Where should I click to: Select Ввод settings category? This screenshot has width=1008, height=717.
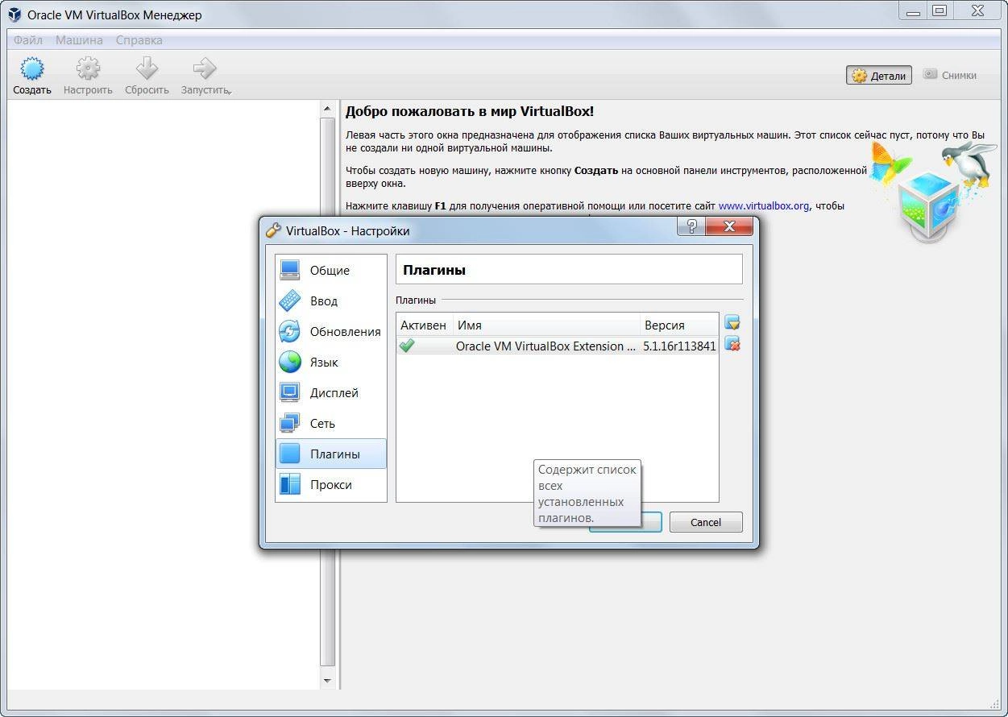331,300
